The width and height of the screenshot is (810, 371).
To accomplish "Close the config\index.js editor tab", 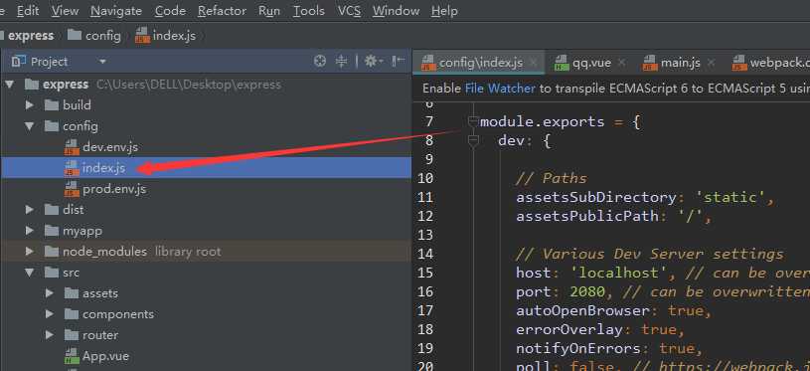I will [534, 63].
